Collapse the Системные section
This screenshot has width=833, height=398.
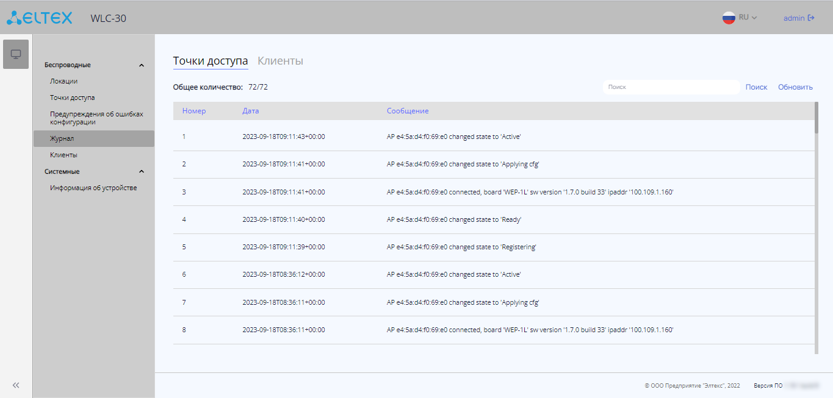142,172
